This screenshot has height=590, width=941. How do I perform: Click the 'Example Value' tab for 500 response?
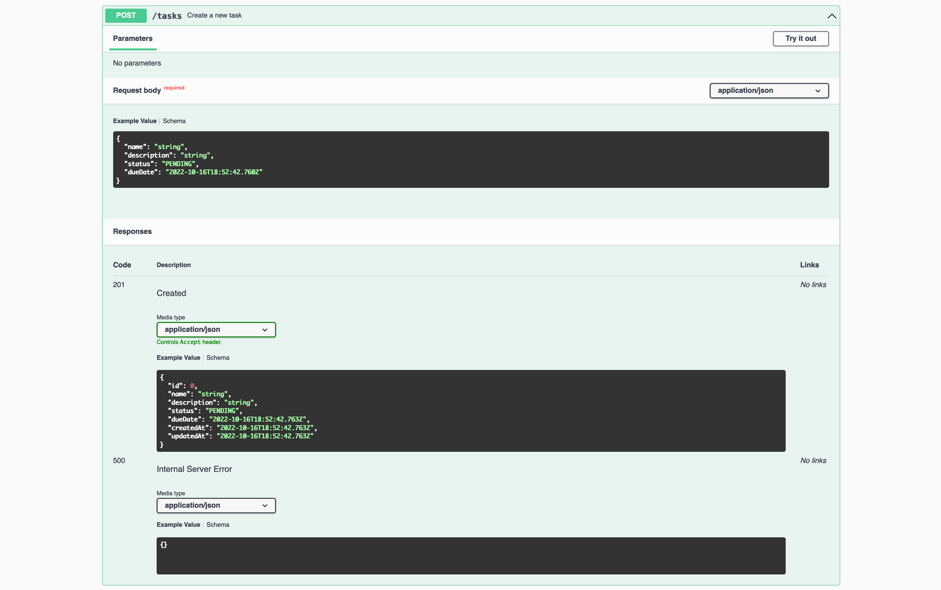coord(178,524)
